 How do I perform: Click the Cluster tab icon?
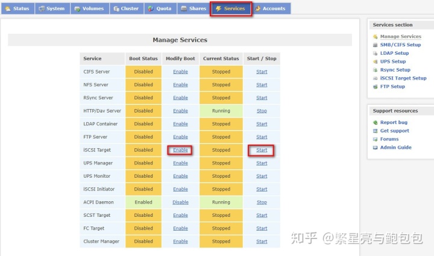point(116,8)
